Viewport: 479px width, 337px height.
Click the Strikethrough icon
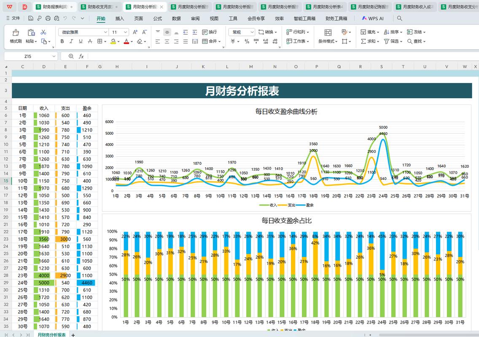[x=90, y=41]
